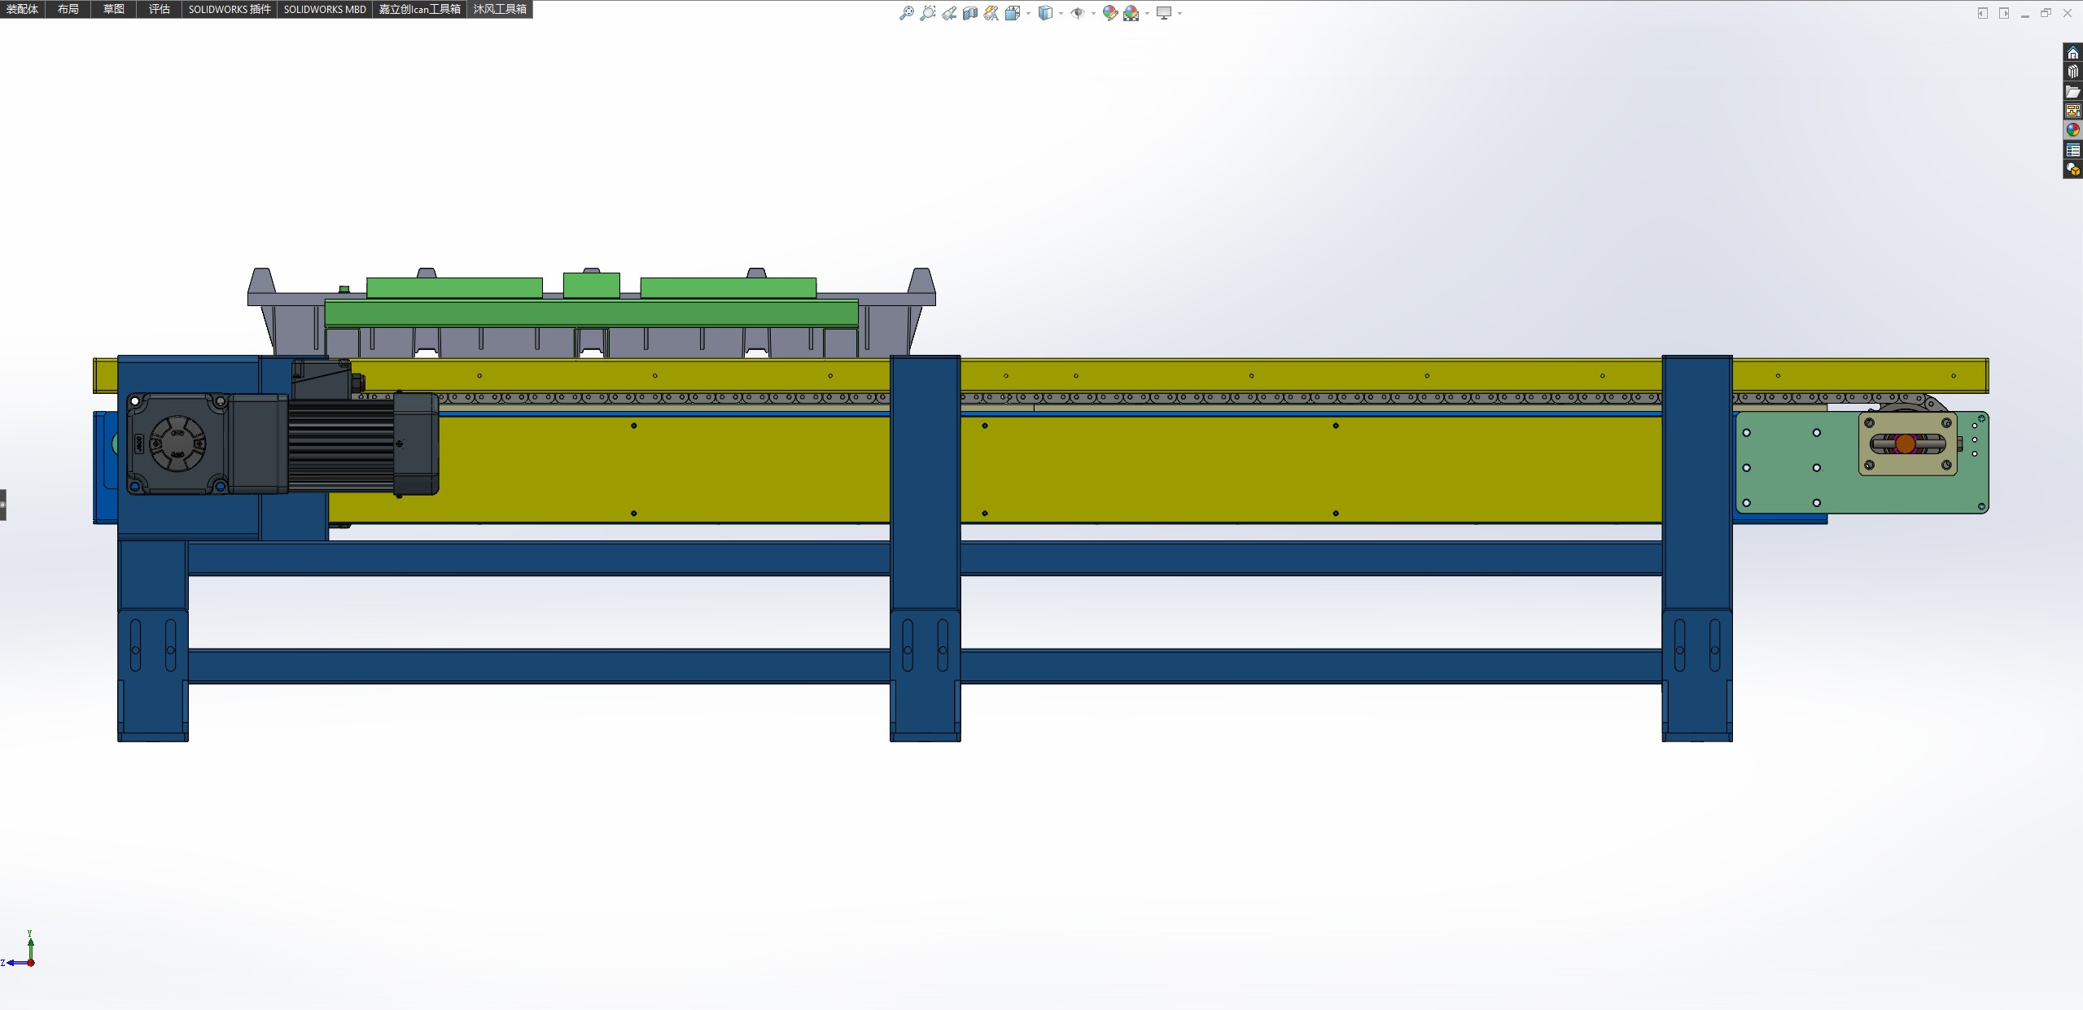
Task: Switch to the 草图 tab
Action: point(113,9)
